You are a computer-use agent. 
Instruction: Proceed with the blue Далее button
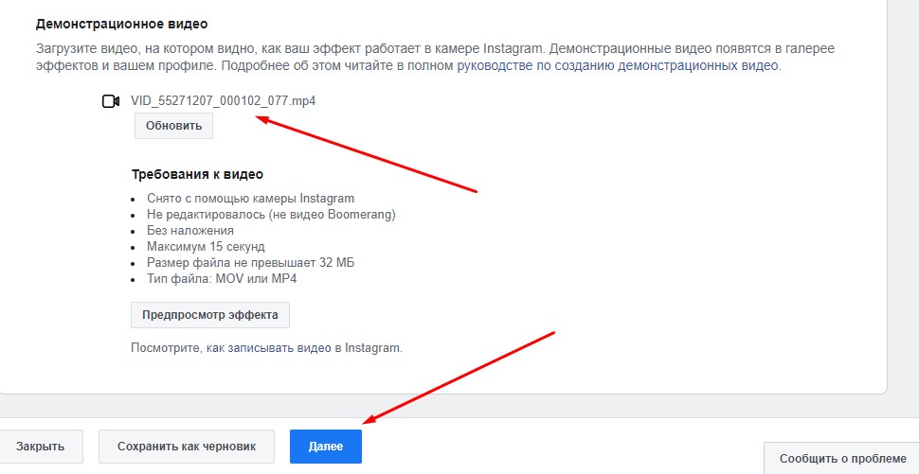click(x=325, y=447)
